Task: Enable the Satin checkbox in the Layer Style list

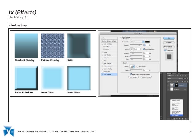Action: [x=102, y=60]
